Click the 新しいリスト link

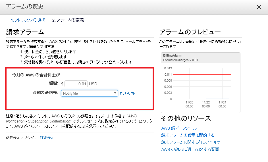pos(127,93)
